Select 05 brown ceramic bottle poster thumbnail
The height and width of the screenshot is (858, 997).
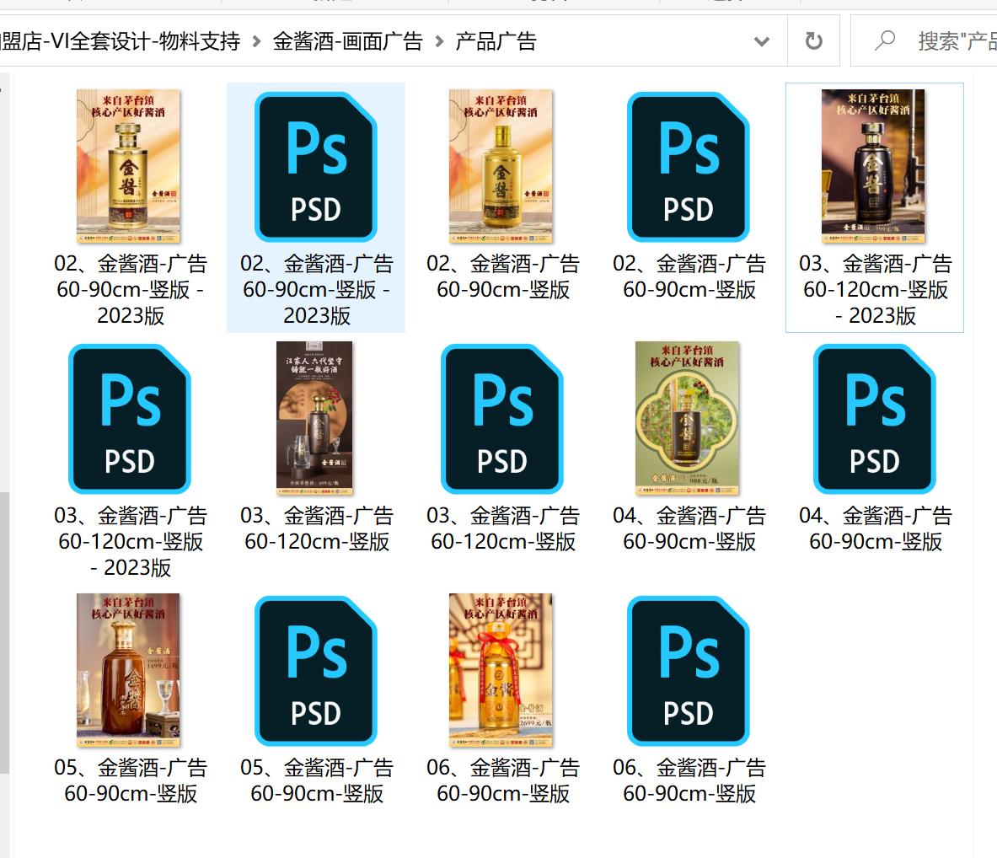(x=128, y=670)
